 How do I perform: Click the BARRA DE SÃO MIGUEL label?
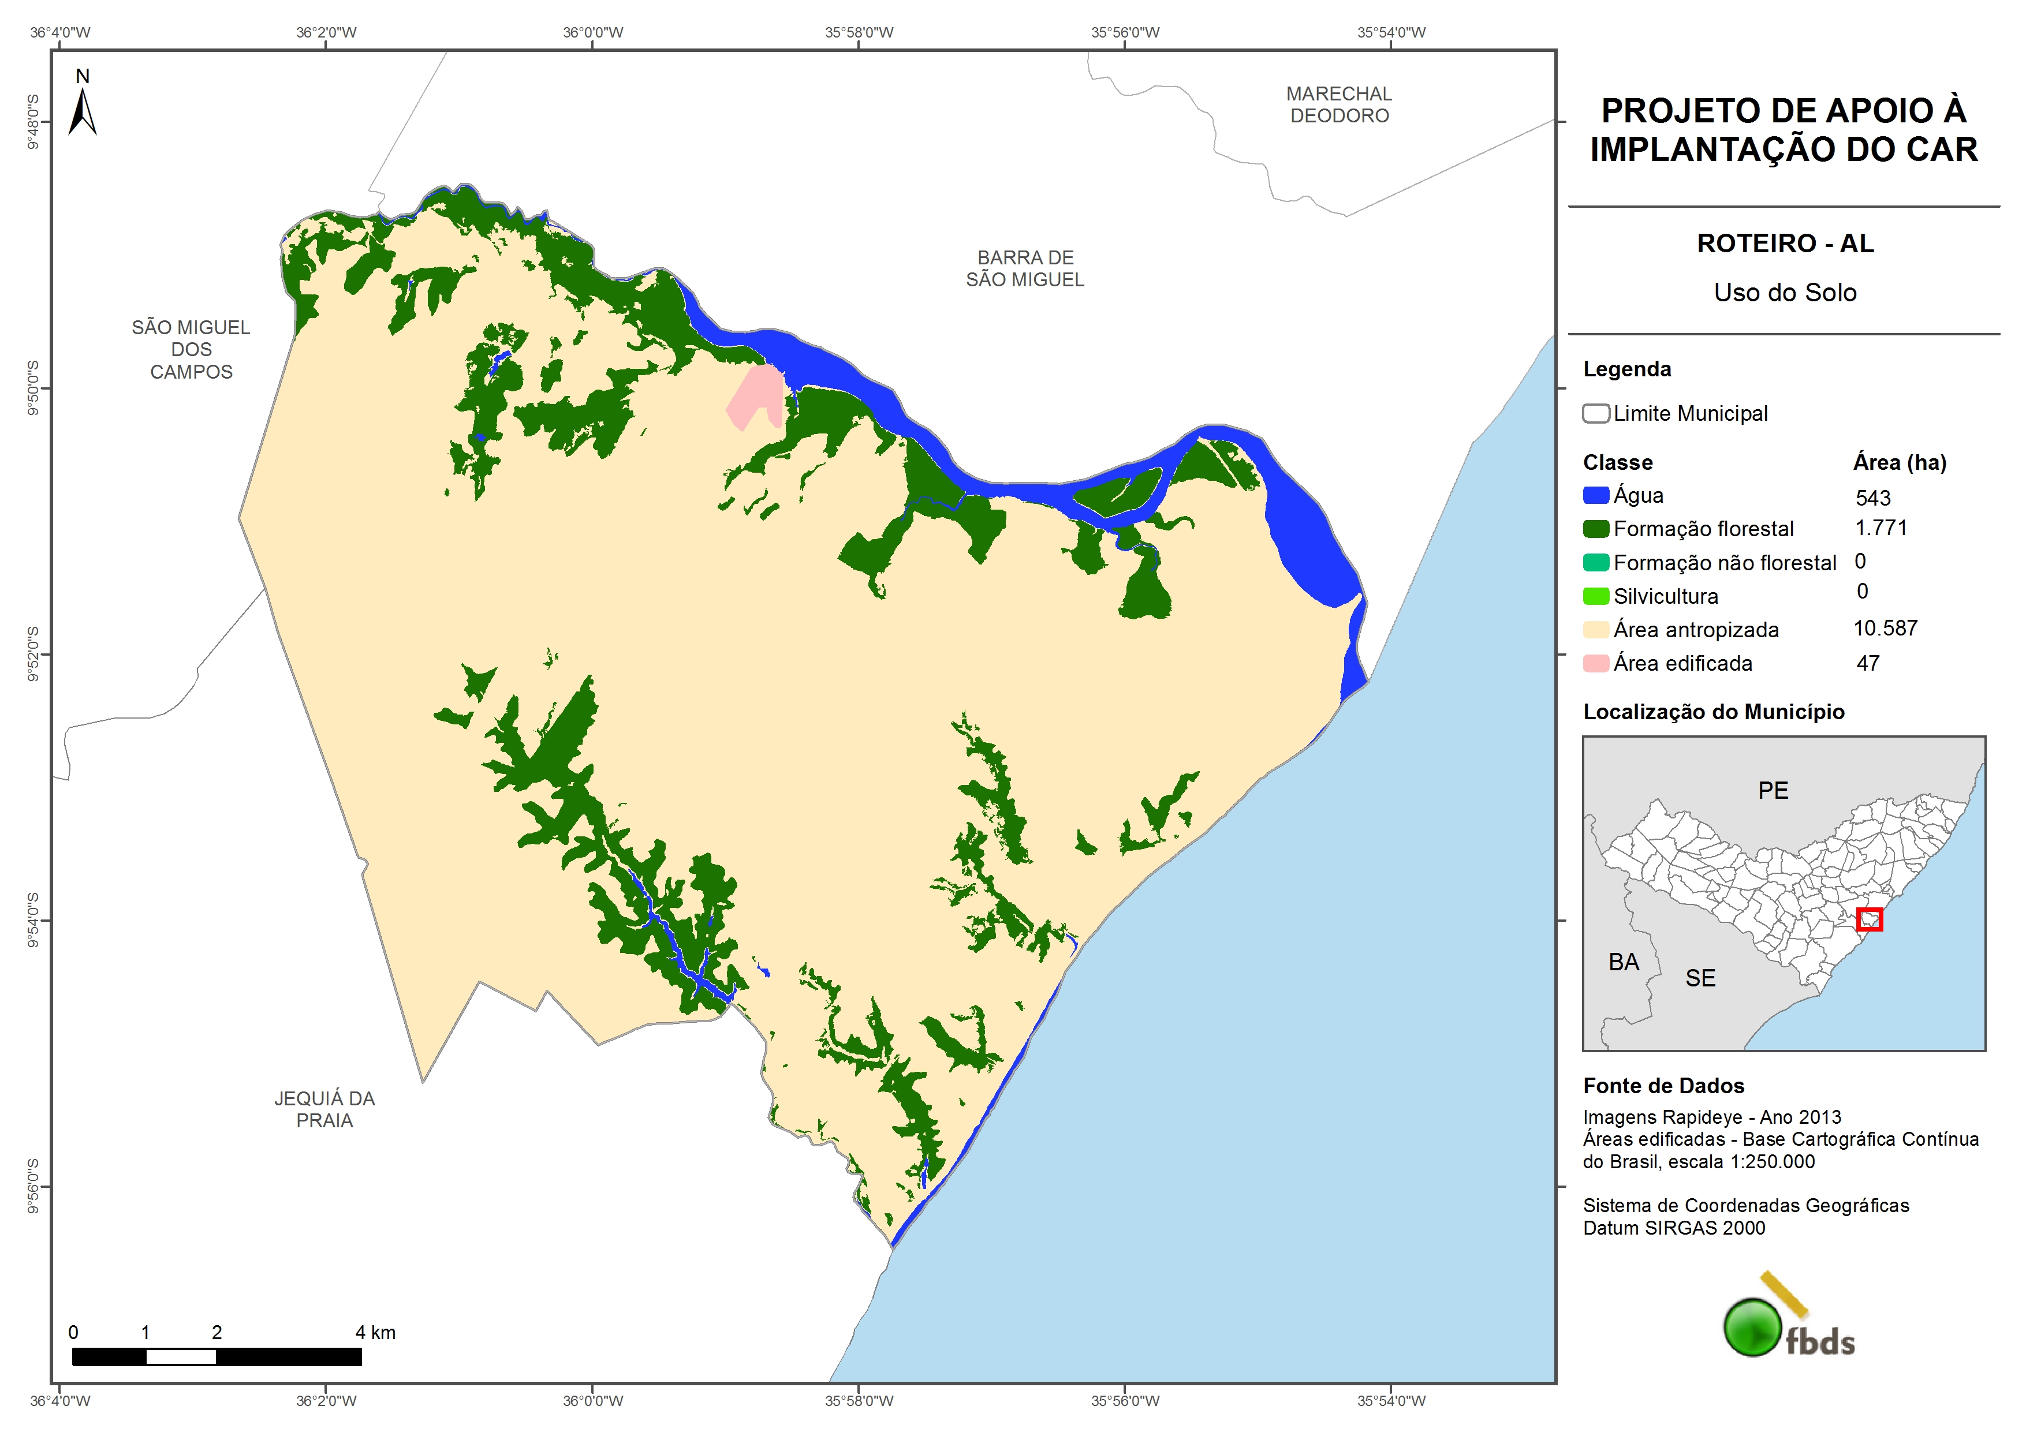(1024, 269)
